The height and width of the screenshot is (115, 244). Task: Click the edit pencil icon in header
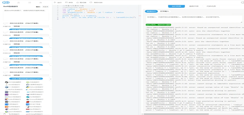(30, 2)
